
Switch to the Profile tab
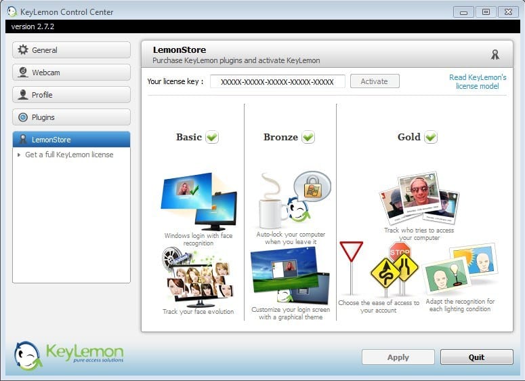pos(71,95)
